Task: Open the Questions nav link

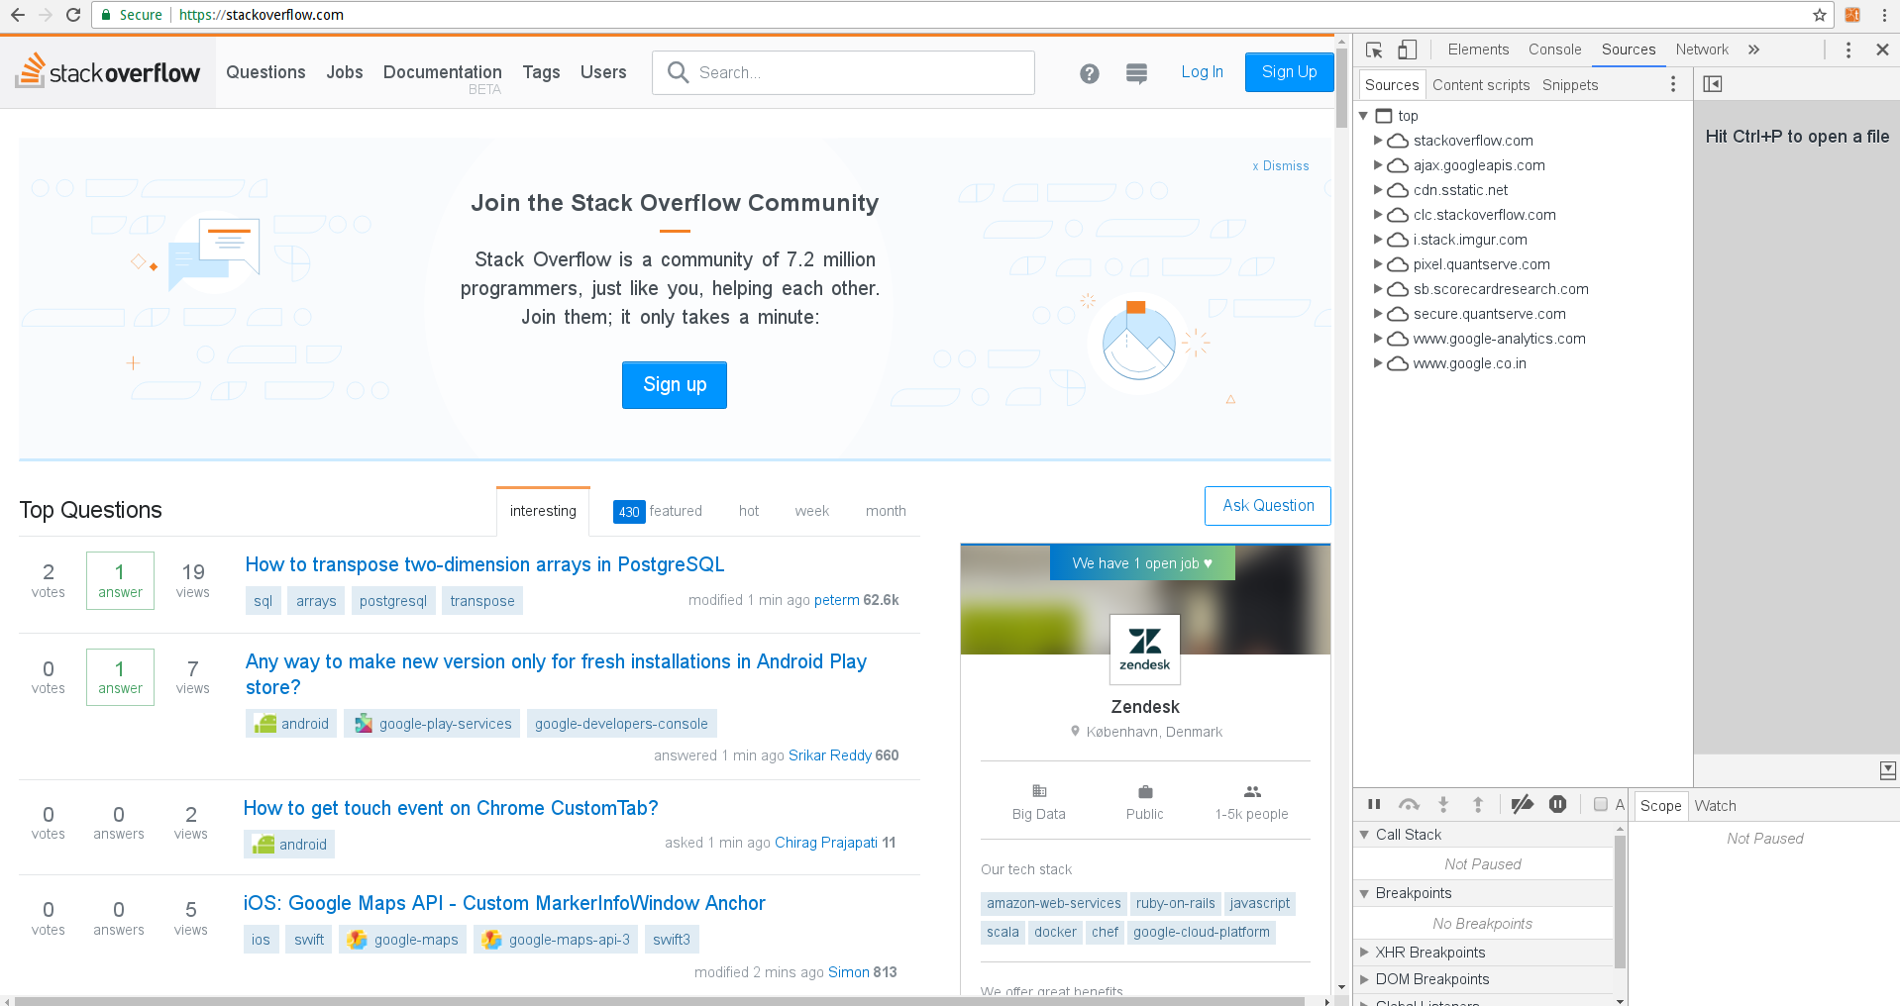Action: pyautogui.click(x=265, y=72)
